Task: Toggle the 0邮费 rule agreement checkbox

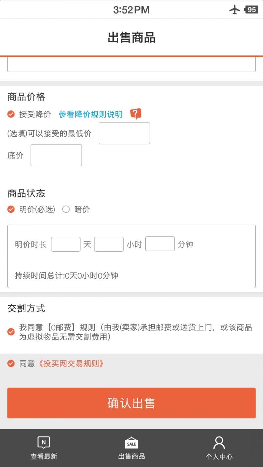Action: 11,332
